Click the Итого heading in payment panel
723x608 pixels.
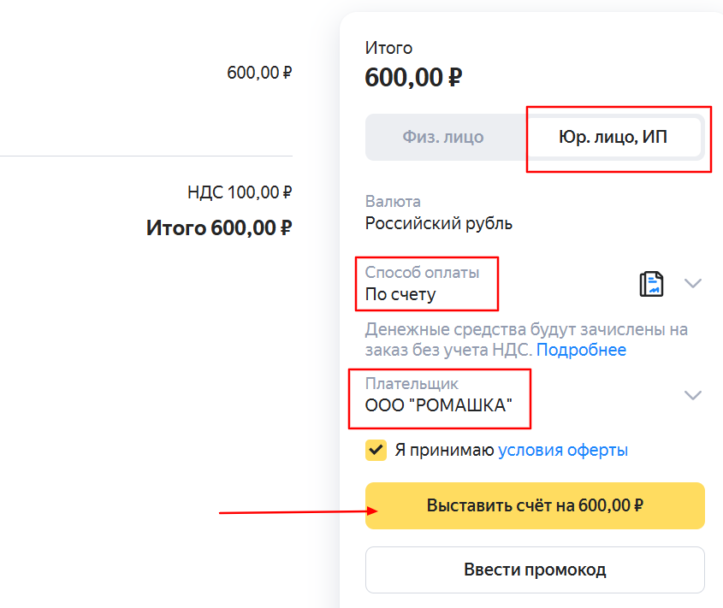point(388,48)
